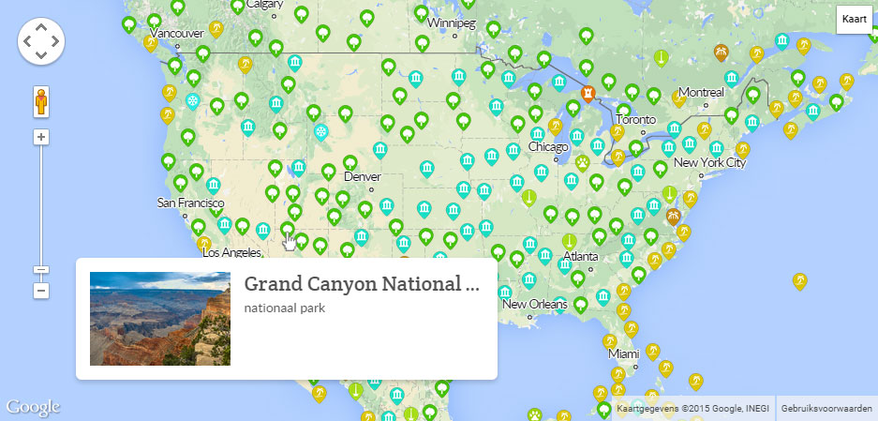Select the brown marker on the Virginia coast
878x421 pixels.
pos(673,217)
